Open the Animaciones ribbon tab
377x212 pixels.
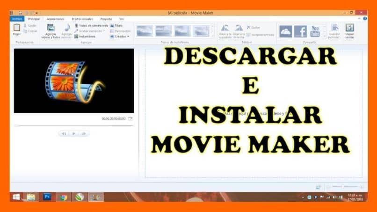coord(55,19)
